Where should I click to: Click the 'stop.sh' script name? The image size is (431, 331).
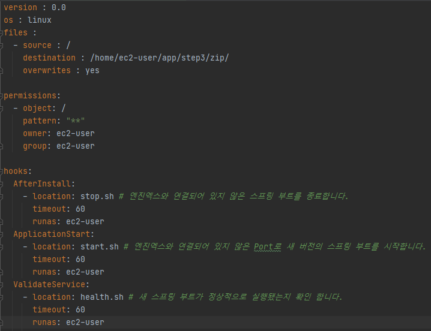pos(97,197)
